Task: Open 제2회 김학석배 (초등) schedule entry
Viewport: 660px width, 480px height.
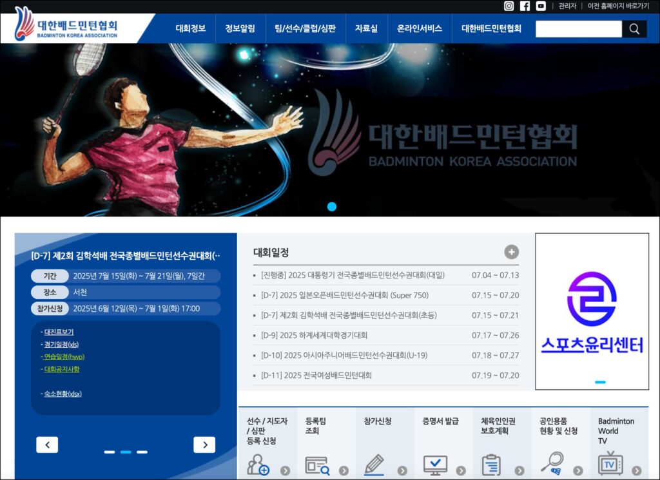Action: click(349, 315)
